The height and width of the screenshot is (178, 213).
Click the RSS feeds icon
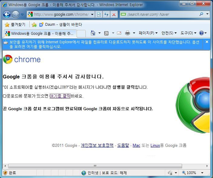pos(106,33)
